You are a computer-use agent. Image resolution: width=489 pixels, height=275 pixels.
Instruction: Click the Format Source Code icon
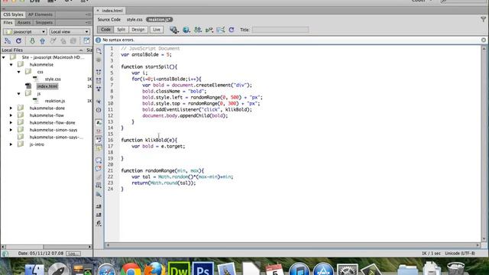pyautogui.click(x=99, y=223)
